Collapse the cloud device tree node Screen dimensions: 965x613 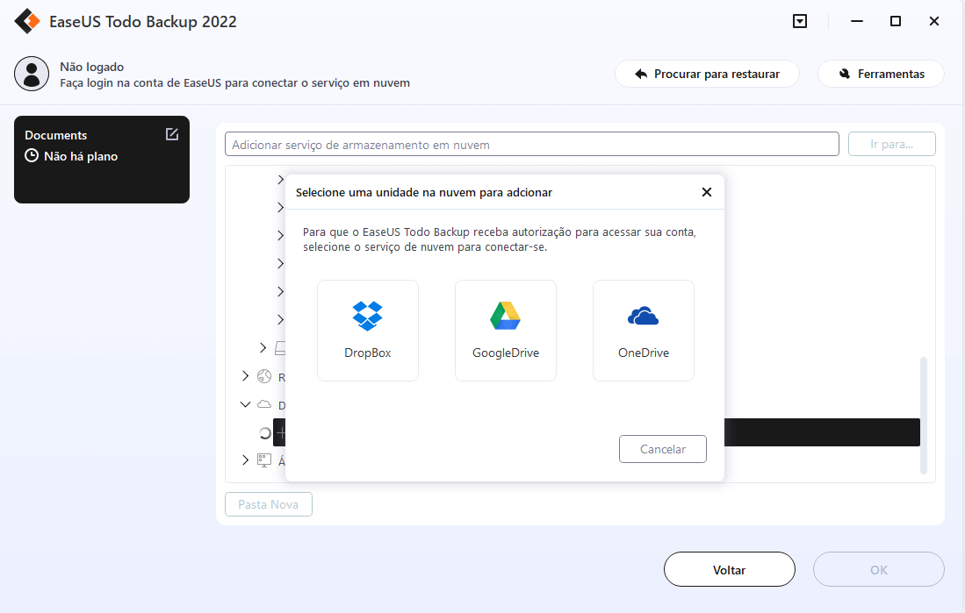[x=245, y=404]
